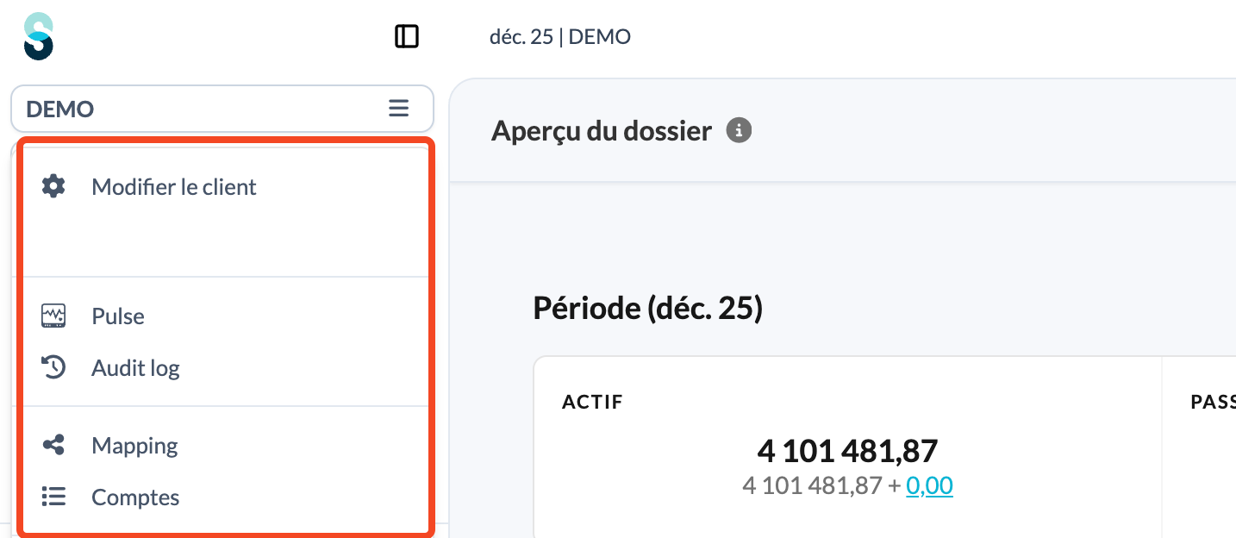
Task: Select the Pulse monitor icon
Action: (x=53, y=316)
